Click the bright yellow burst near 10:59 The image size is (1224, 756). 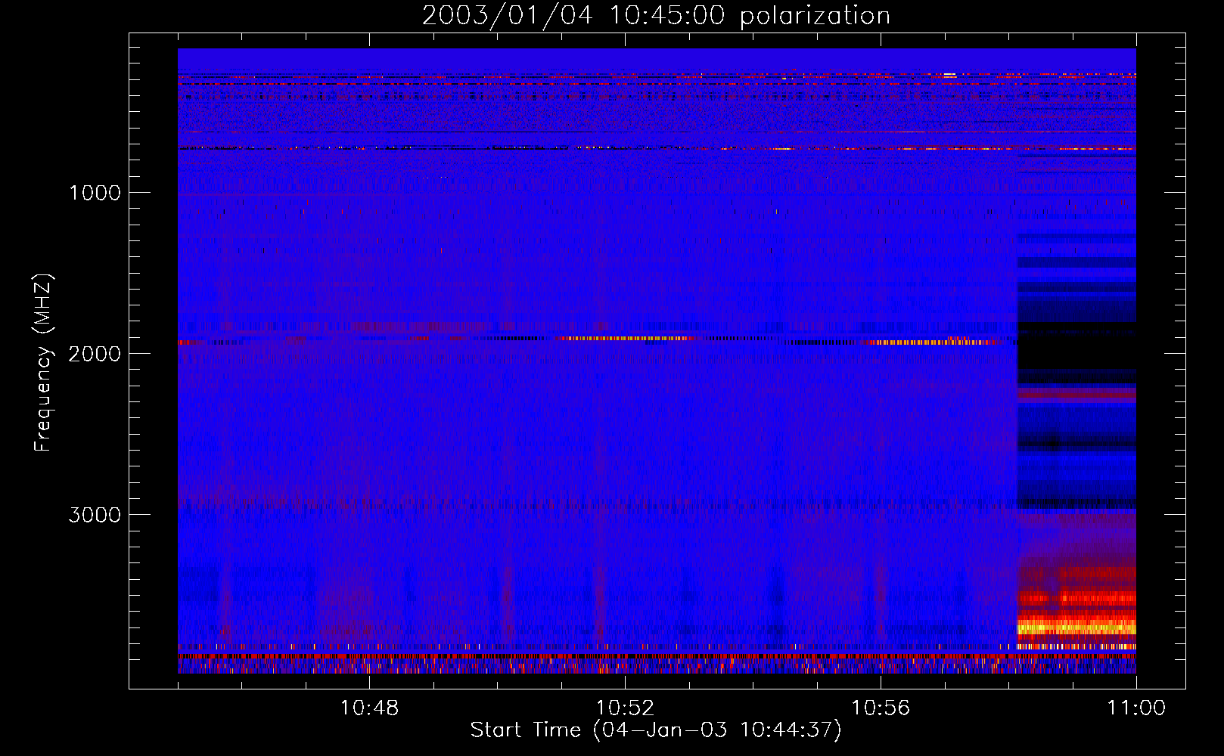tap(1076, 627)
